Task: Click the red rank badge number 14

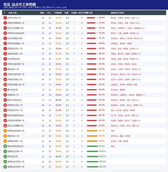Action: pos(5,85)
